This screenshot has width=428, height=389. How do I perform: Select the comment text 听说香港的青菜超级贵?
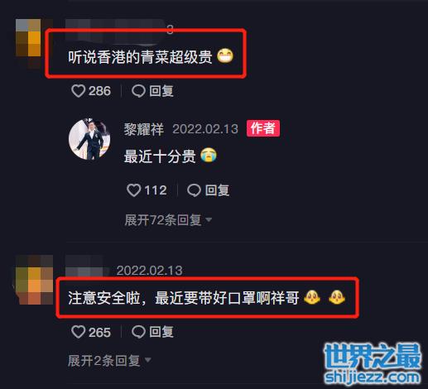pyautogui.click(x=140, y=57)
